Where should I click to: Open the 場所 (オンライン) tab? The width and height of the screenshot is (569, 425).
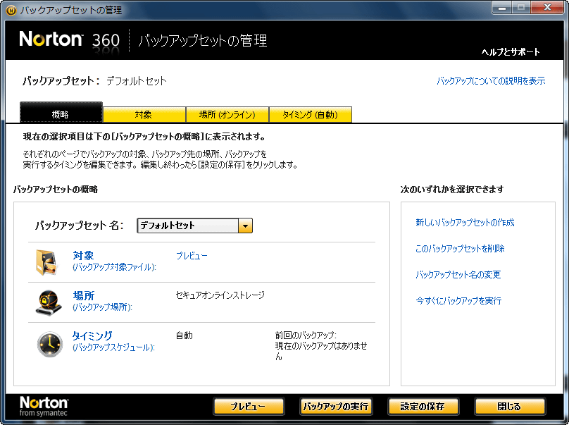(227, 115)
